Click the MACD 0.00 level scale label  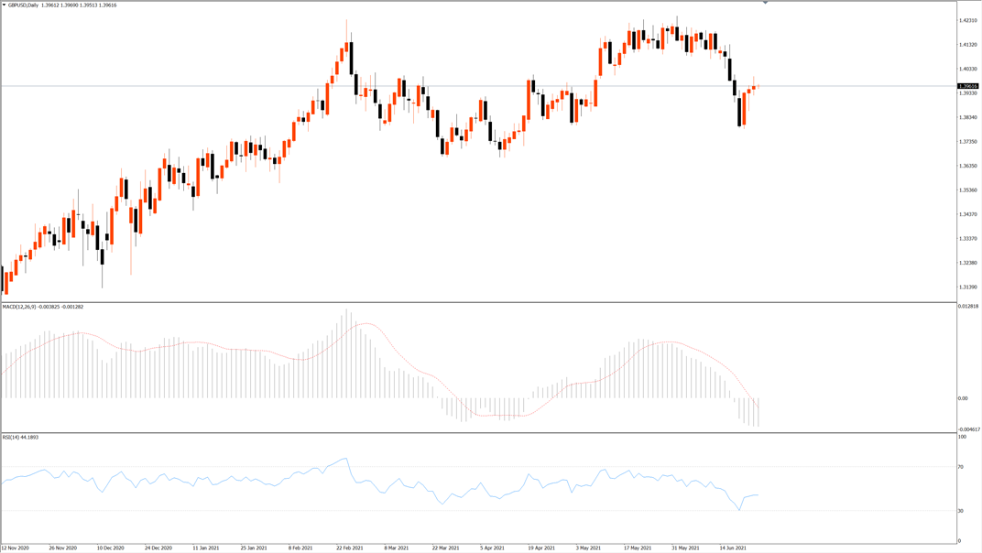pyautogui.click(x=962, y=398)
